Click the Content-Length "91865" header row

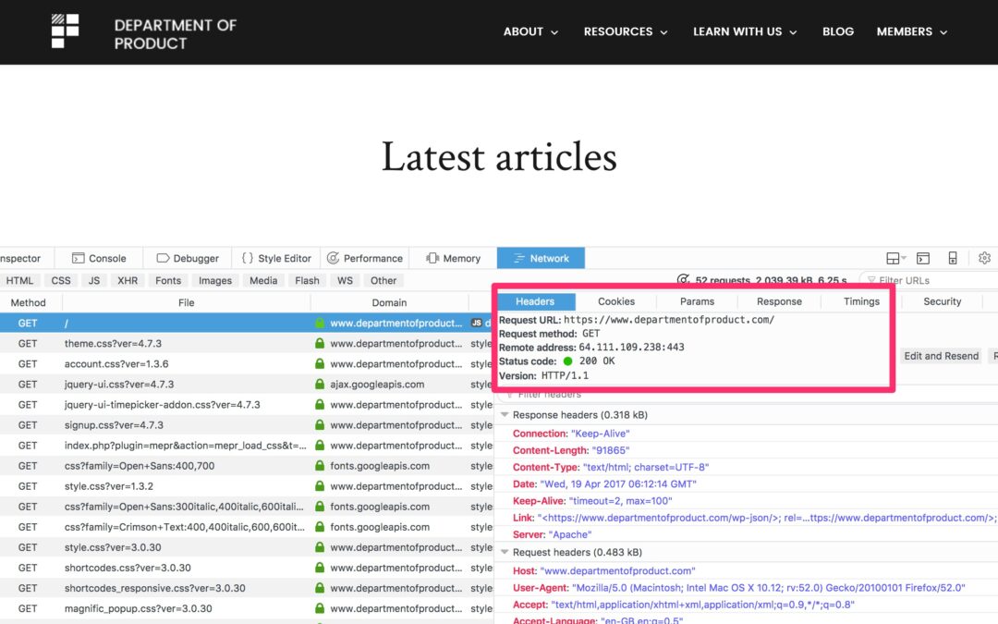click(748, 450)
